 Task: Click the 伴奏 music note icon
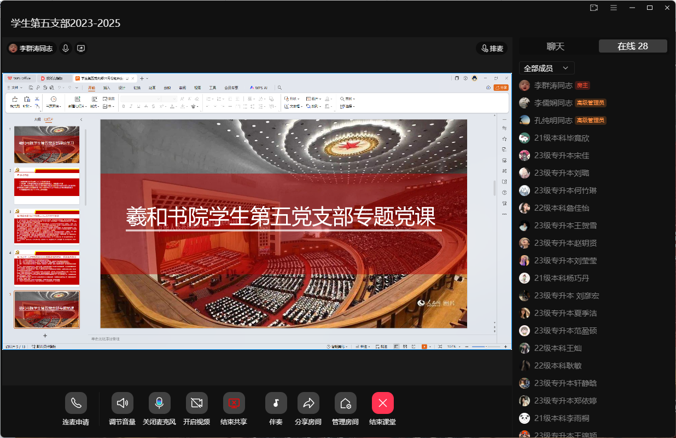click(276, 404)
